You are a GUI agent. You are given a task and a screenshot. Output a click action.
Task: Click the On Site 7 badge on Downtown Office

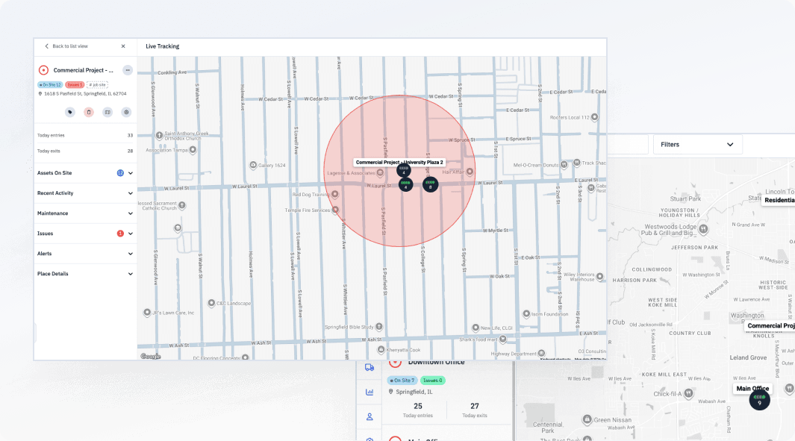(x=402, y=380)
